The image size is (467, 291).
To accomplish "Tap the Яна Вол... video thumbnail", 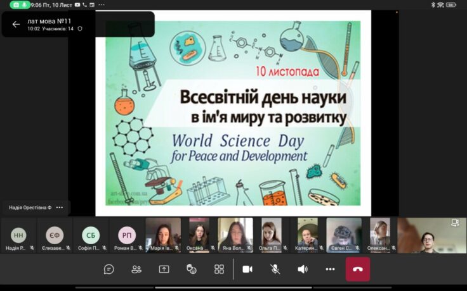I will point(235,235).
